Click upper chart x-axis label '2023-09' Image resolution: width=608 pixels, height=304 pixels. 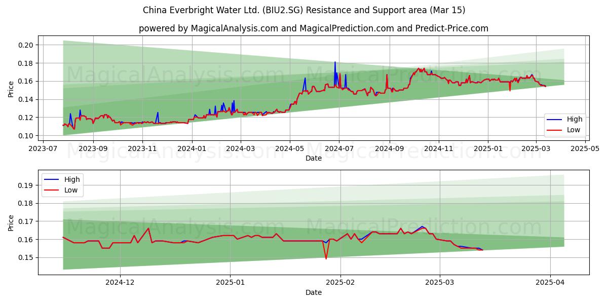pyautogui.click(x=93, y=149)
